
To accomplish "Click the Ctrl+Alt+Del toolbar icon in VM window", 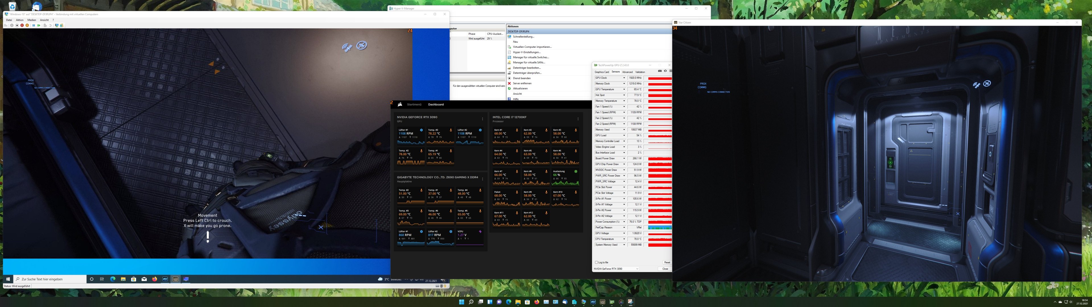I will (x=5, y=26).
